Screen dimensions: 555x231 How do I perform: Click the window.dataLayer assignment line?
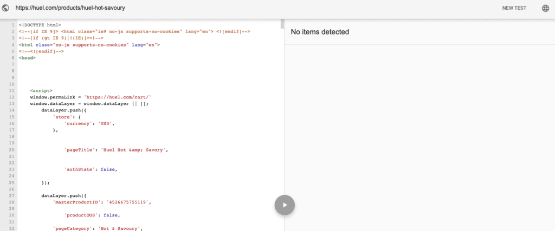click(x=89, y=103)
